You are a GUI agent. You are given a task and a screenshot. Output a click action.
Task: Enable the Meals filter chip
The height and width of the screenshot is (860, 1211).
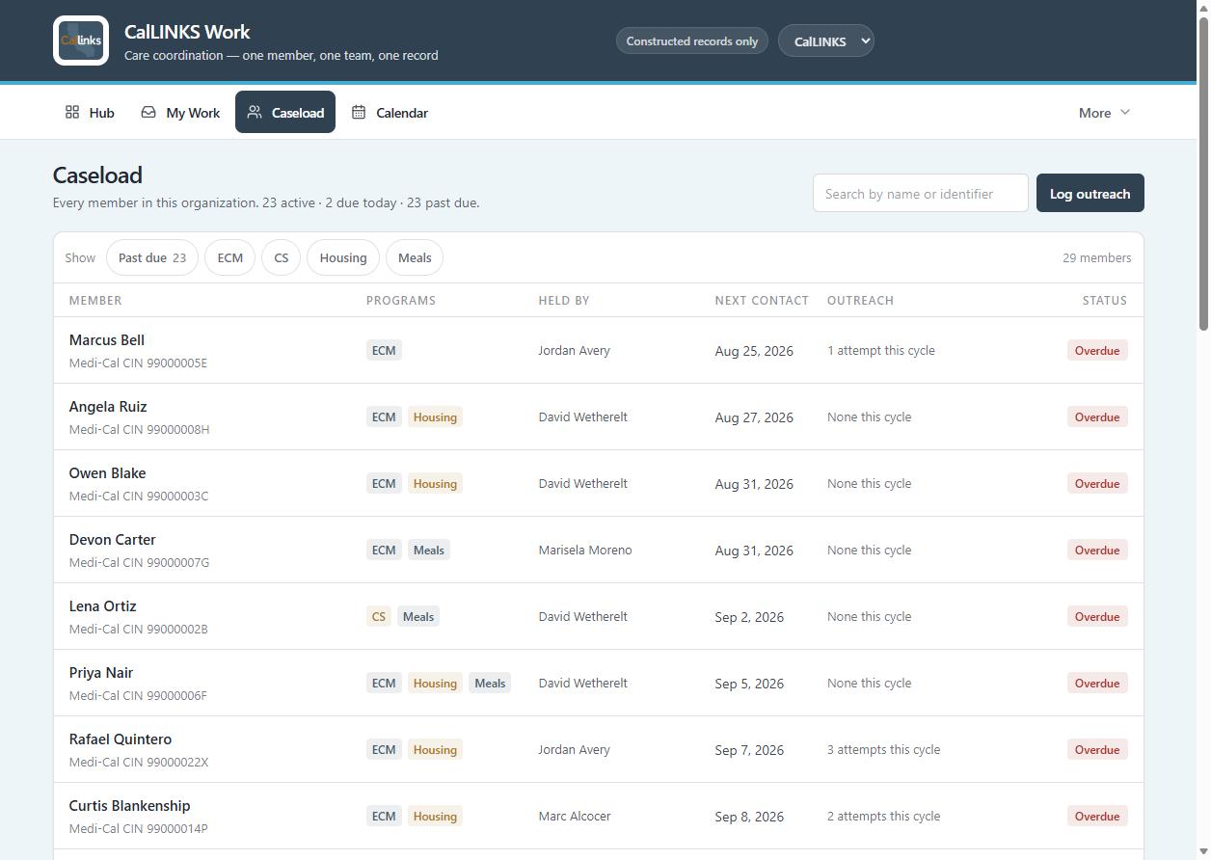click(415, 257)
